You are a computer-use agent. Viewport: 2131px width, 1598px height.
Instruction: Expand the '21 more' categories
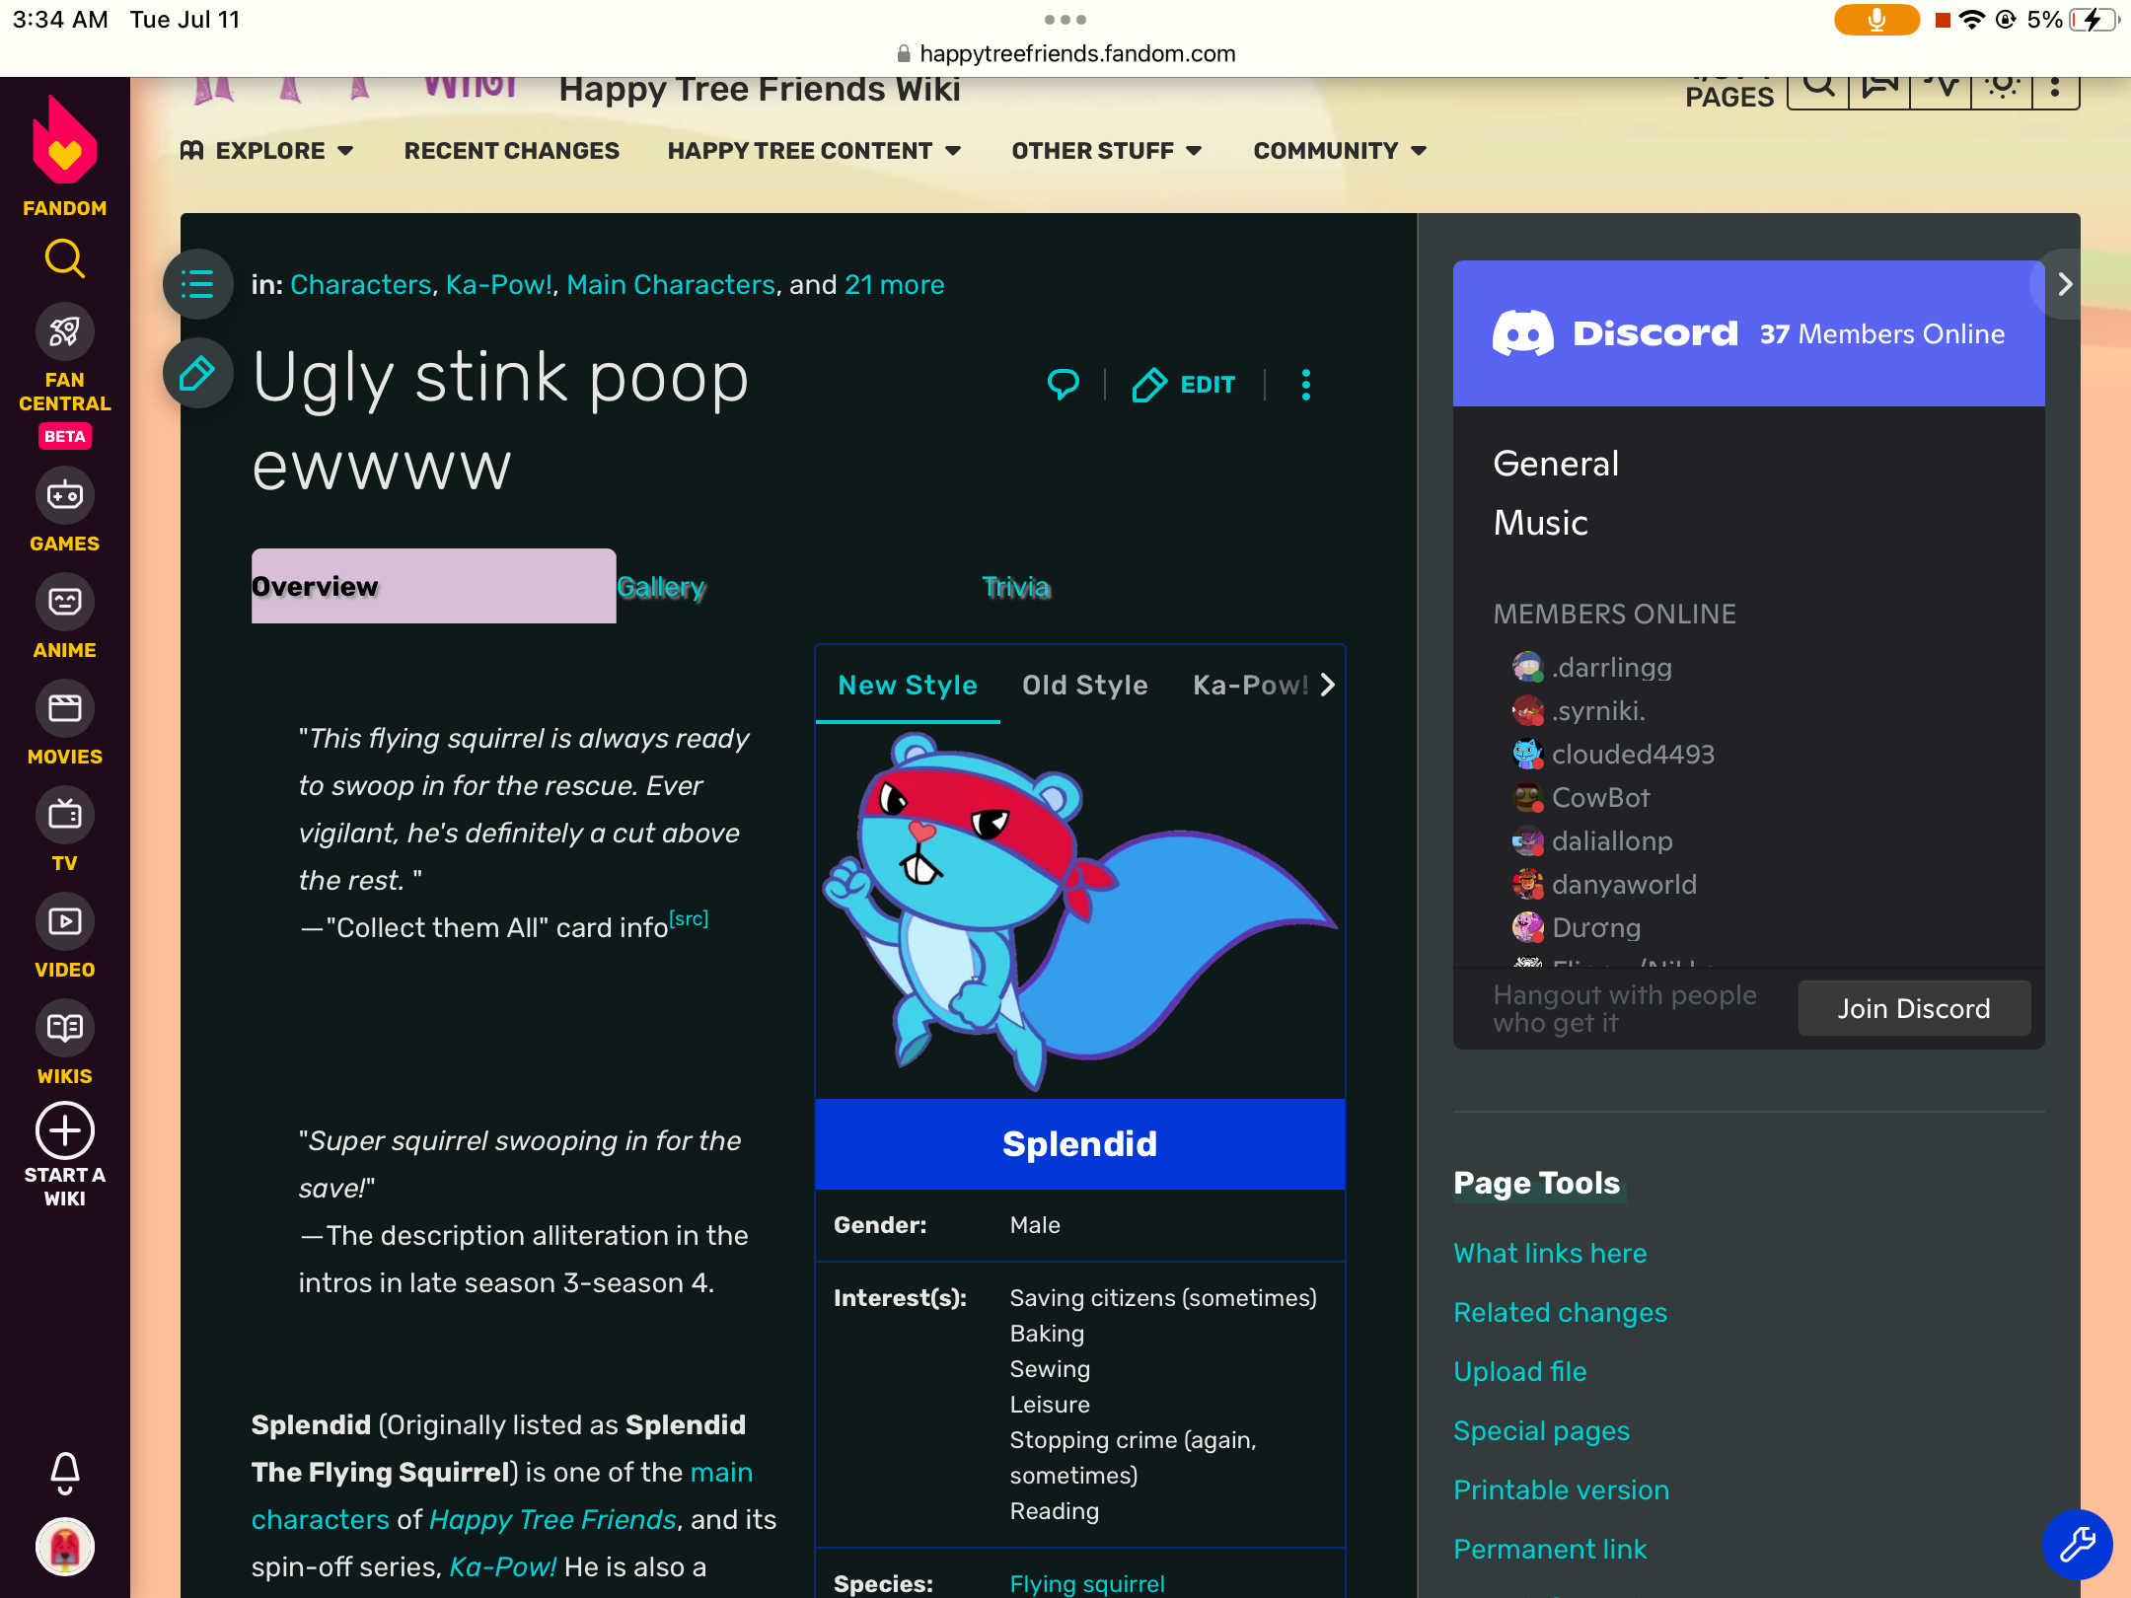(894, 285)
